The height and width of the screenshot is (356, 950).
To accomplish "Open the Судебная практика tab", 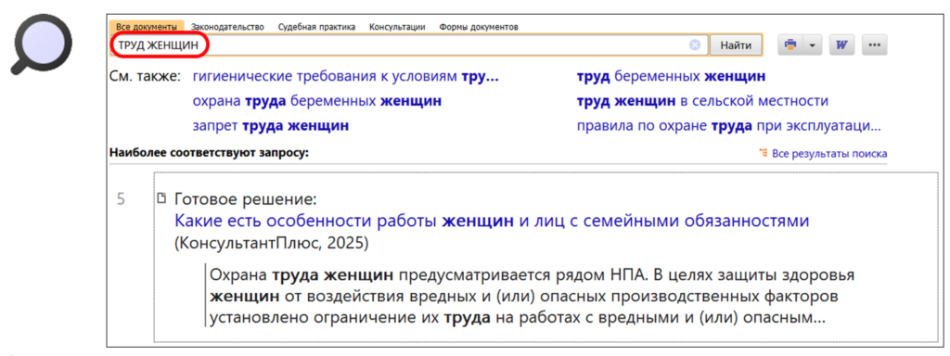I will pos(316,27).
